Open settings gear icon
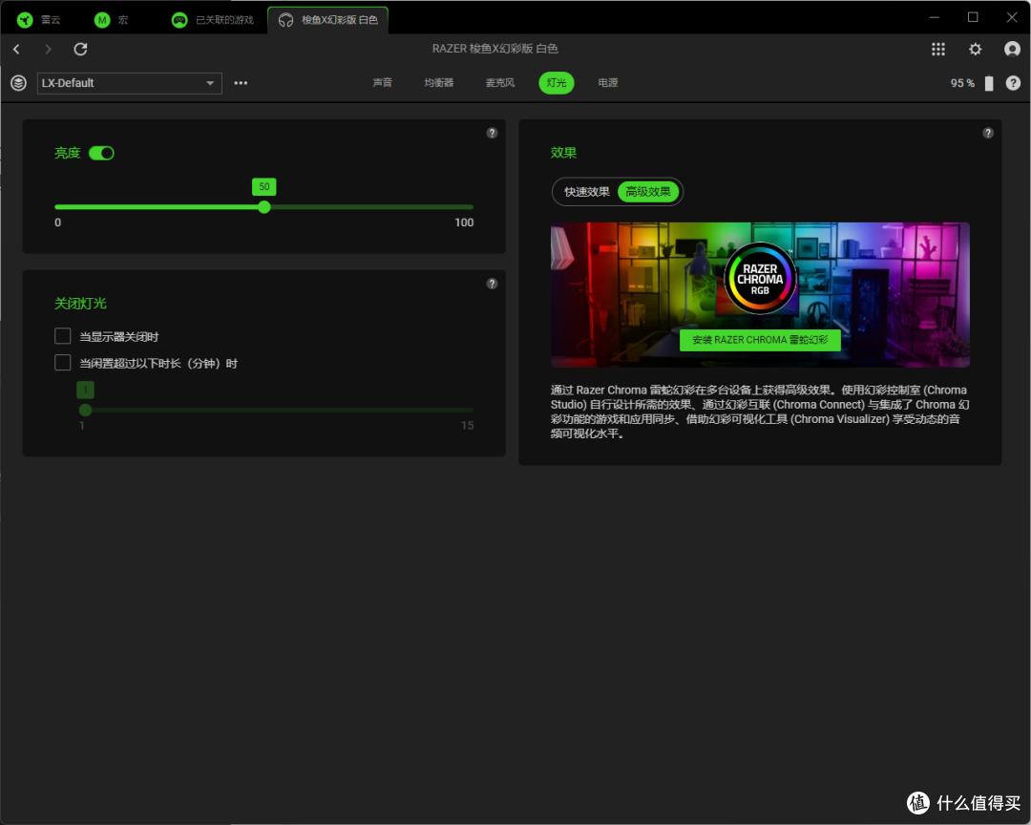1031x825 pixels. point(975,49)
